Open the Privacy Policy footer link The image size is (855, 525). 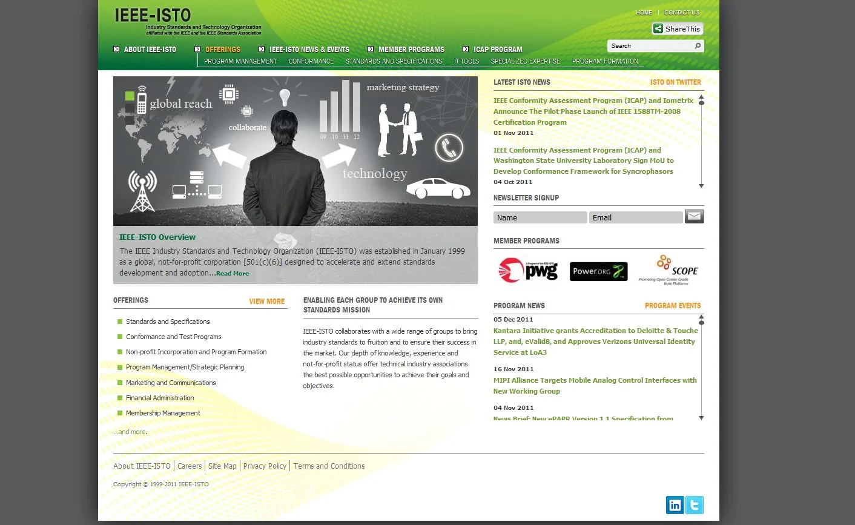coord(265,466)
